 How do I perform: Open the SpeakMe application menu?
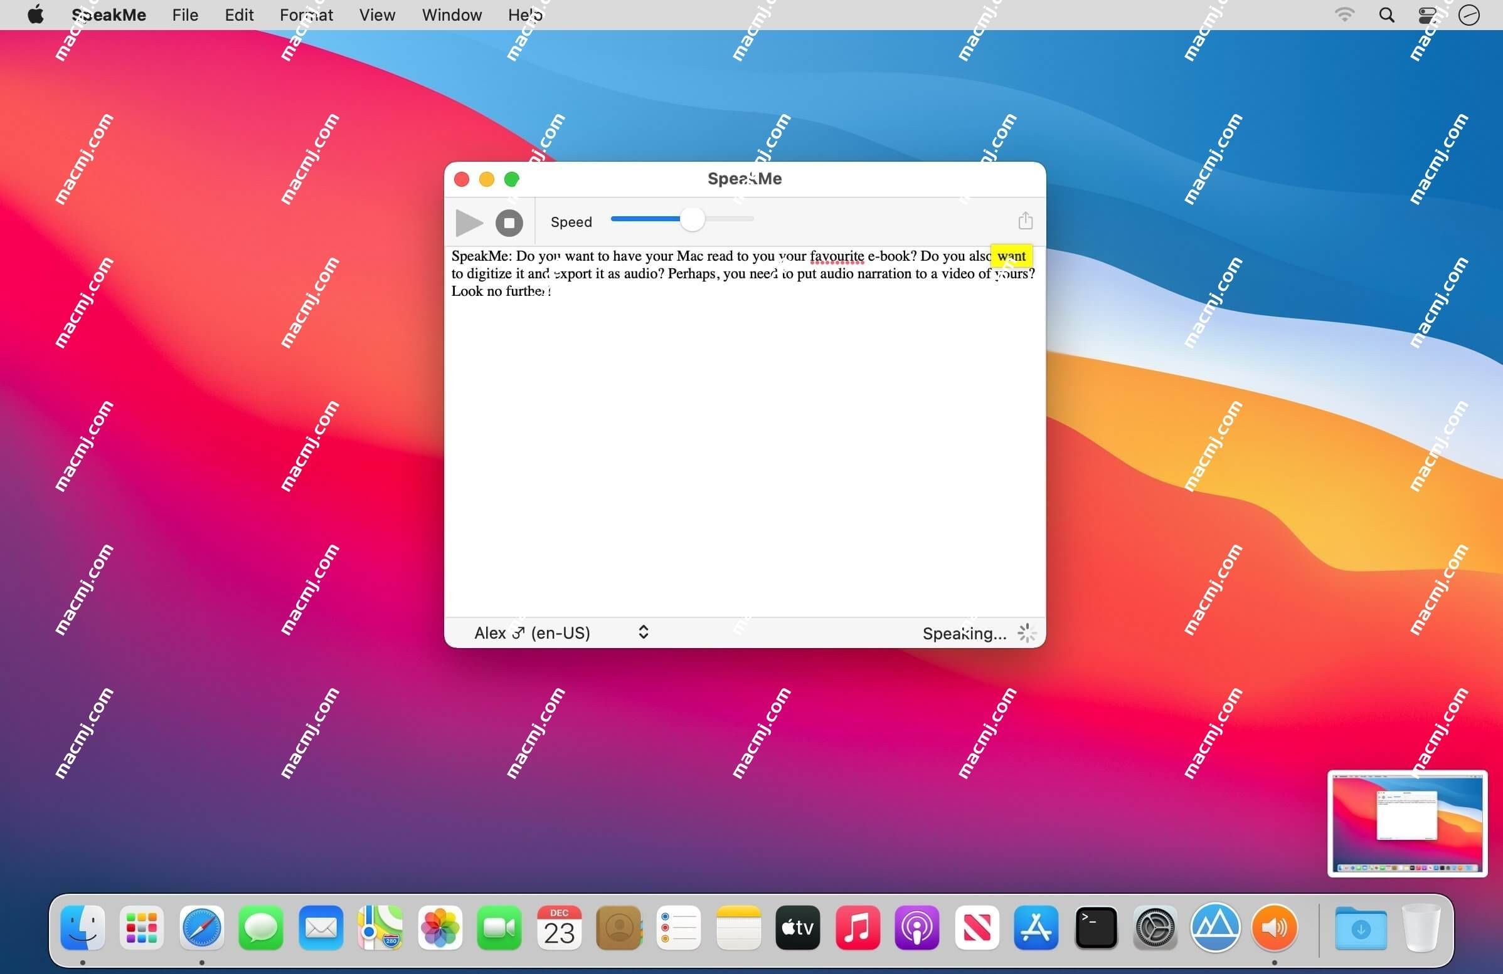pyautogui.click(x=110, y=15)
